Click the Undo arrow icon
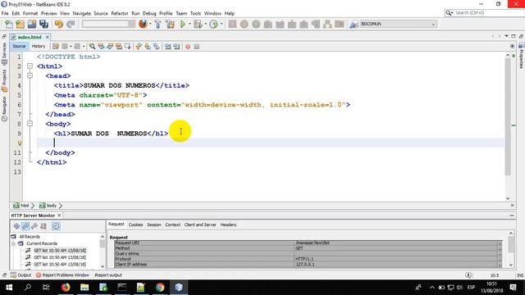 59,24
